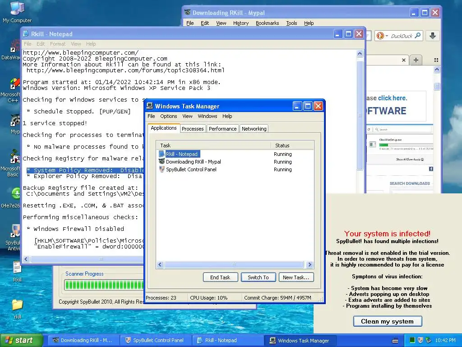Open DuckDuckGo search engine dropdown
This screenshot has width=462, height=347.
pyautogui.click(x=382, y=36)
